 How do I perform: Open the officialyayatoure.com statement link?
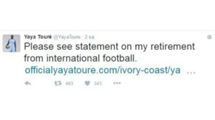[x=102, y=70]
